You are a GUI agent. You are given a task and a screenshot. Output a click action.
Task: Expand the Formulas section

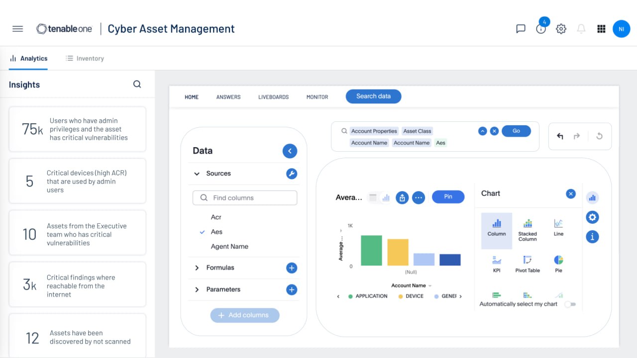197,268
